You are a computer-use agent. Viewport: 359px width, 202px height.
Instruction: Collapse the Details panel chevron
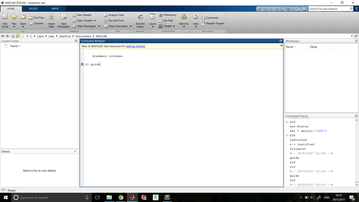[75, 151]
